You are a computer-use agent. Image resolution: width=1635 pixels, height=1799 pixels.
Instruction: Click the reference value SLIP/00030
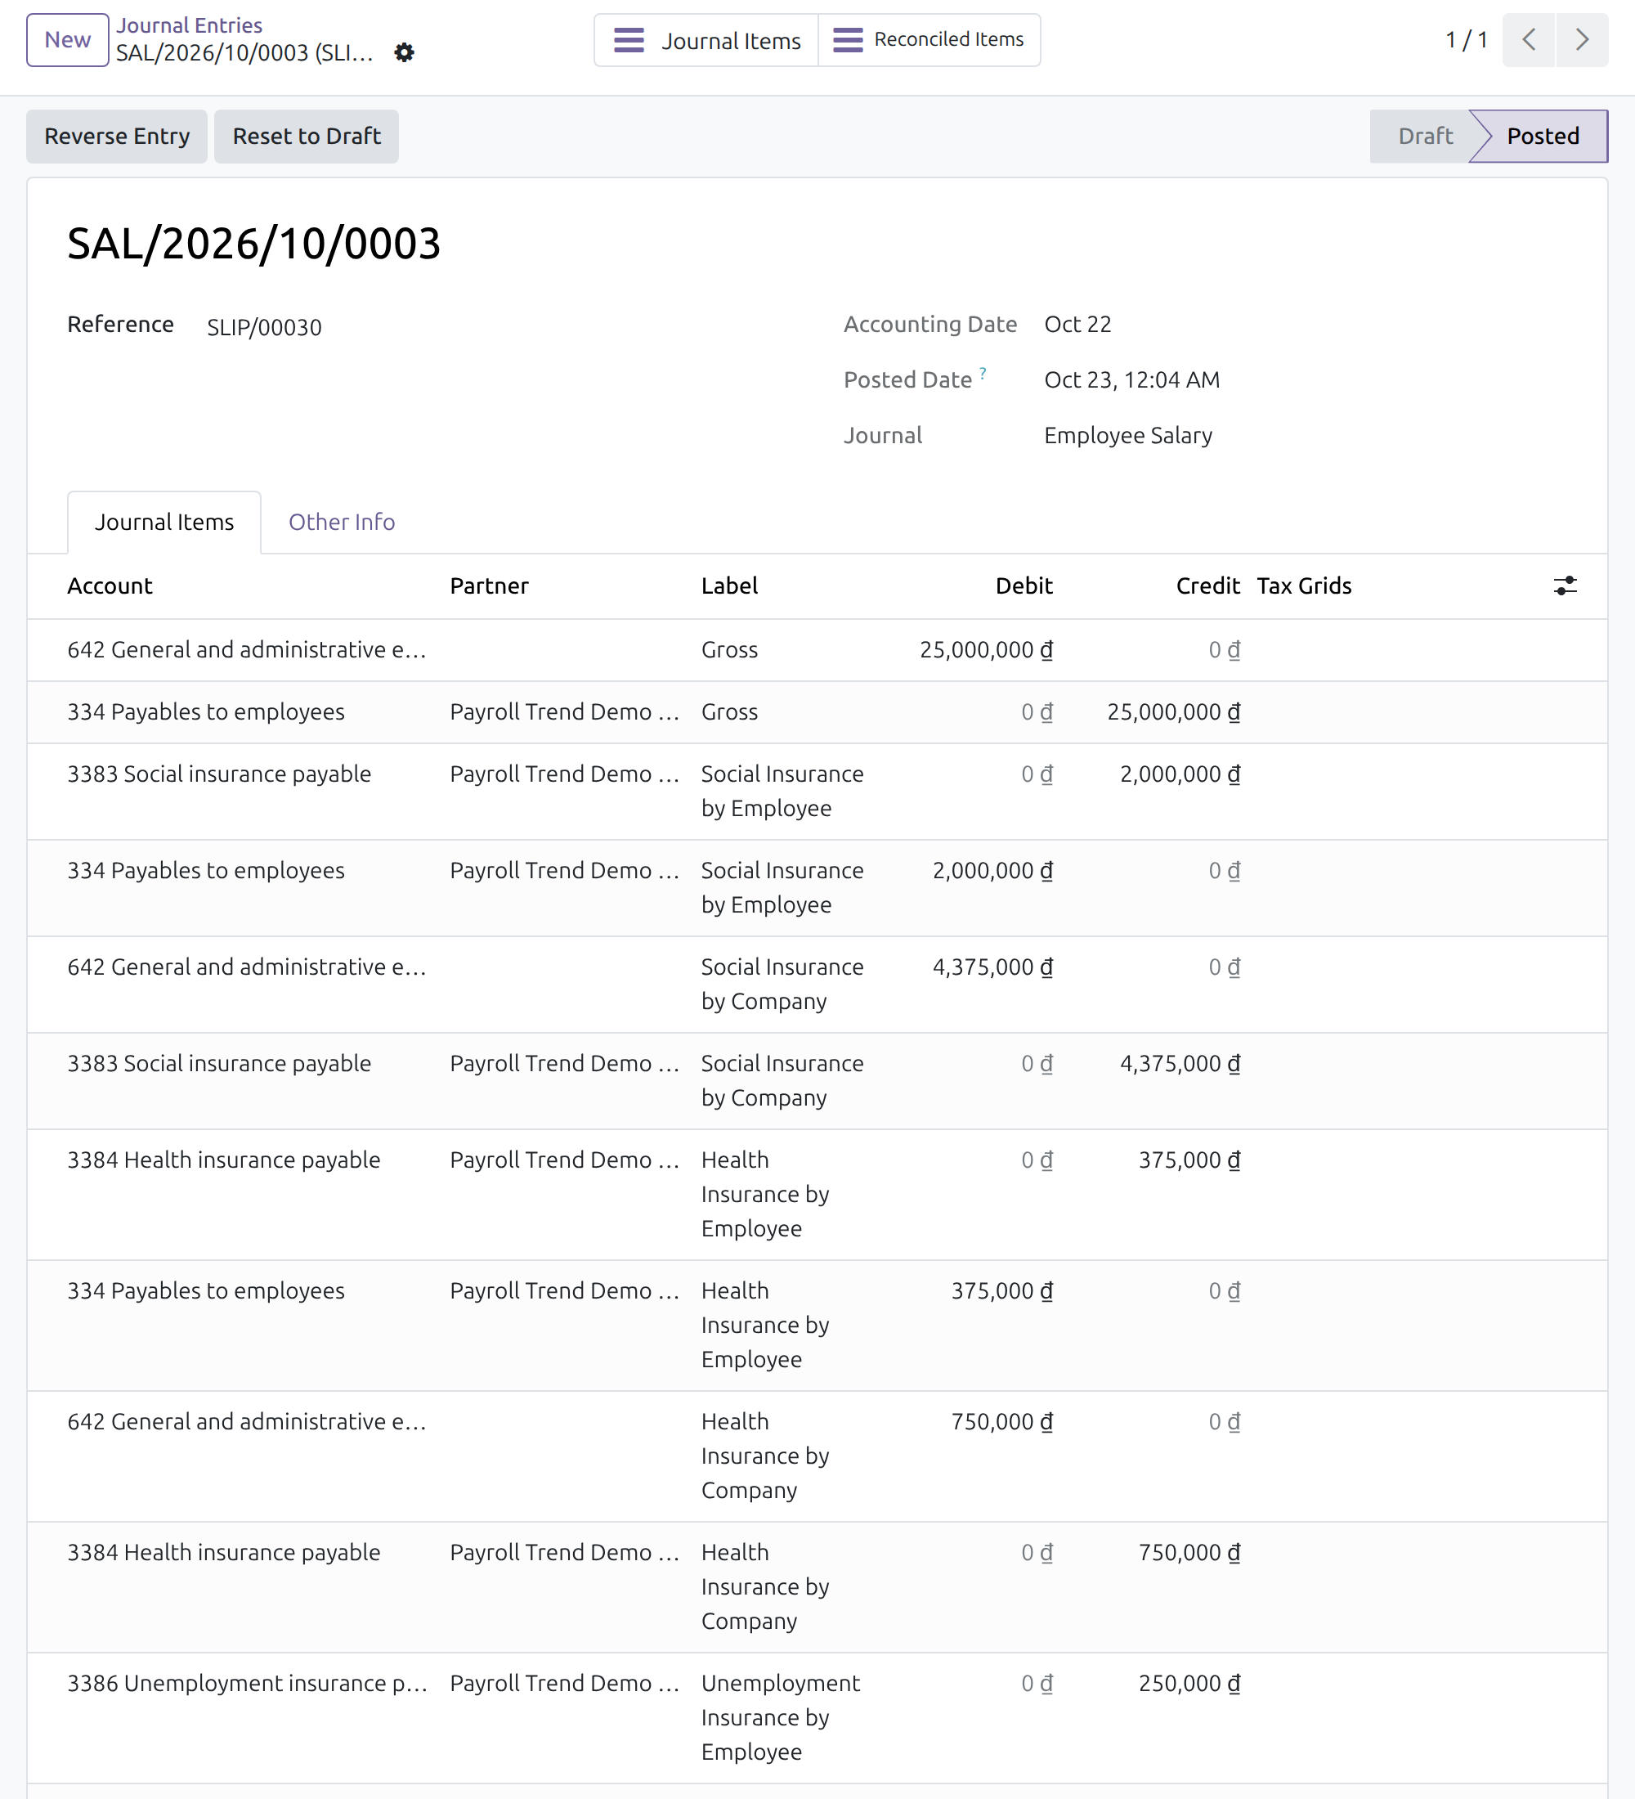pyautogui.click(x=264, y=327)
